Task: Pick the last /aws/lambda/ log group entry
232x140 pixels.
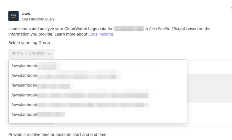Action: coord(98,114)
